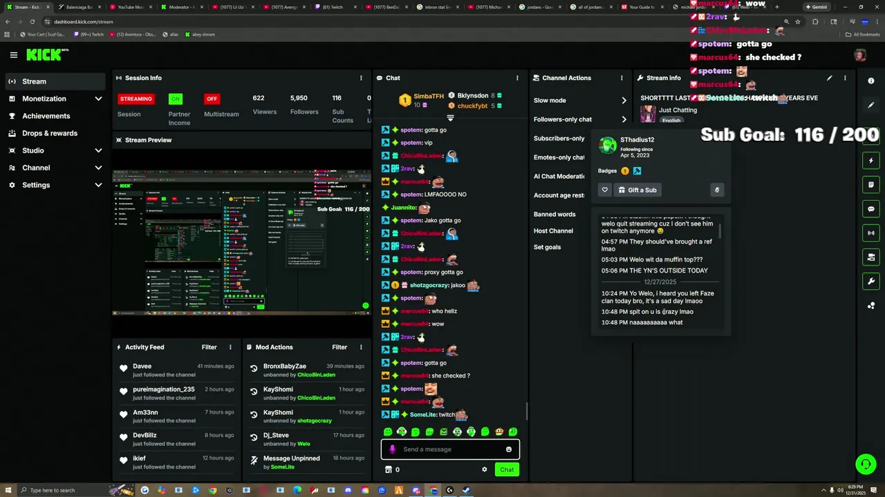Click the chat bubble icon in right sidebar
This screenshot has width=885, height=497.
pos(871,208)
